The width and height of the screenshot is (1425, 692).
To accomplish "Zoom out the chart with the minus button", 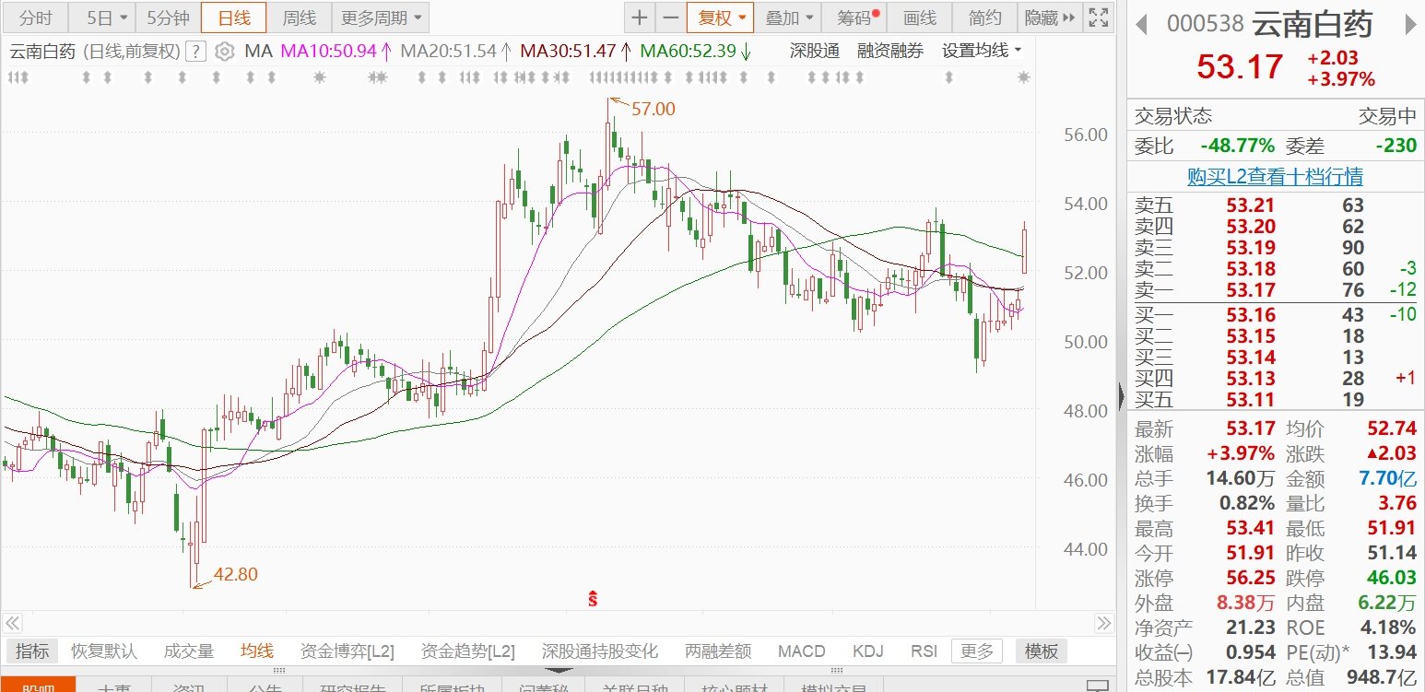I will pos(670,18).
